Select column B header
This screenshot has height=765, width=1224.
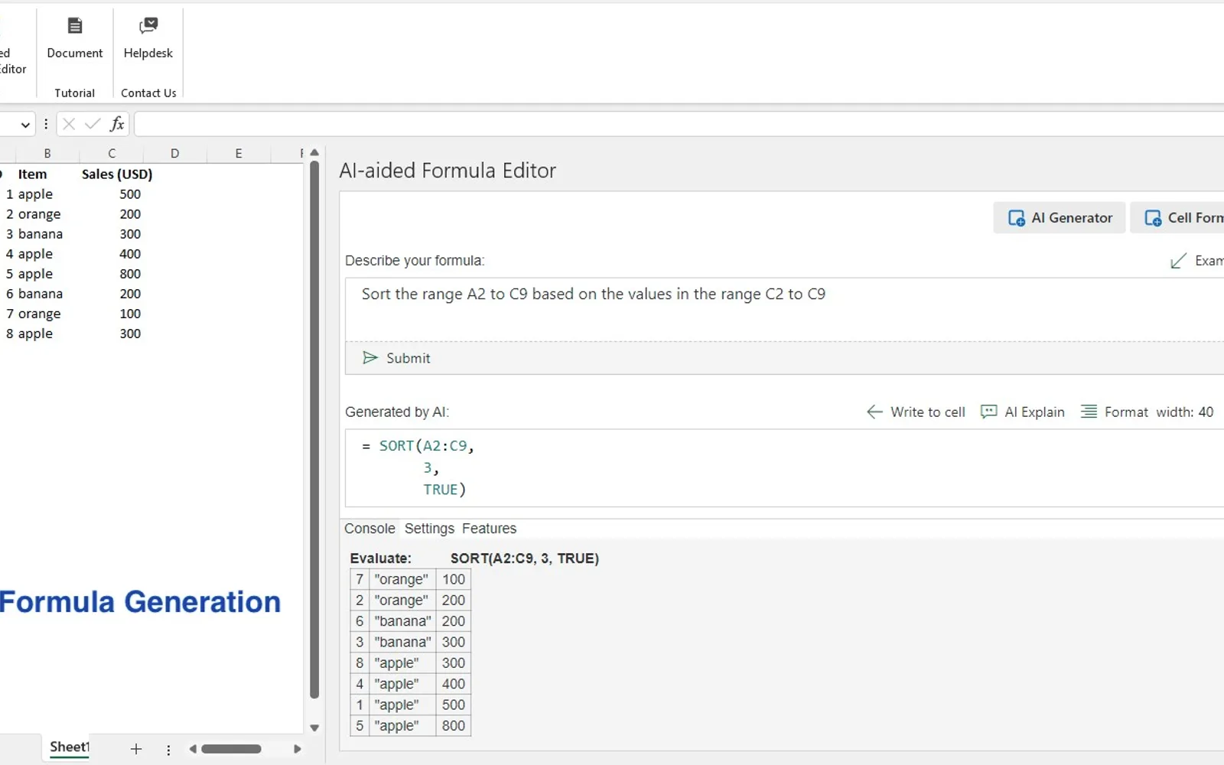tap(47, 154)
